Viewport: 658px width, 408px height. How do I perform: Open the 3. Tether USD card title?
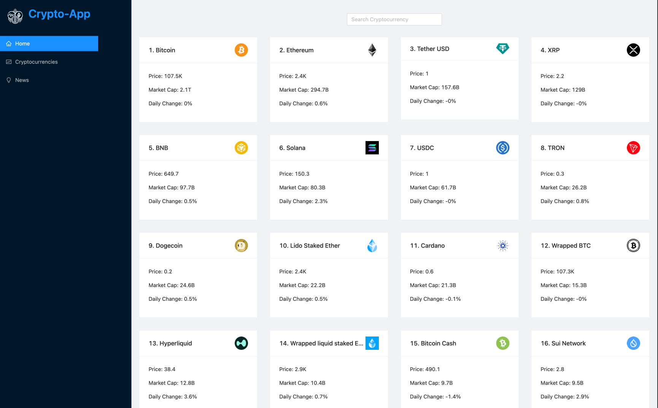(x=430, y=49)
